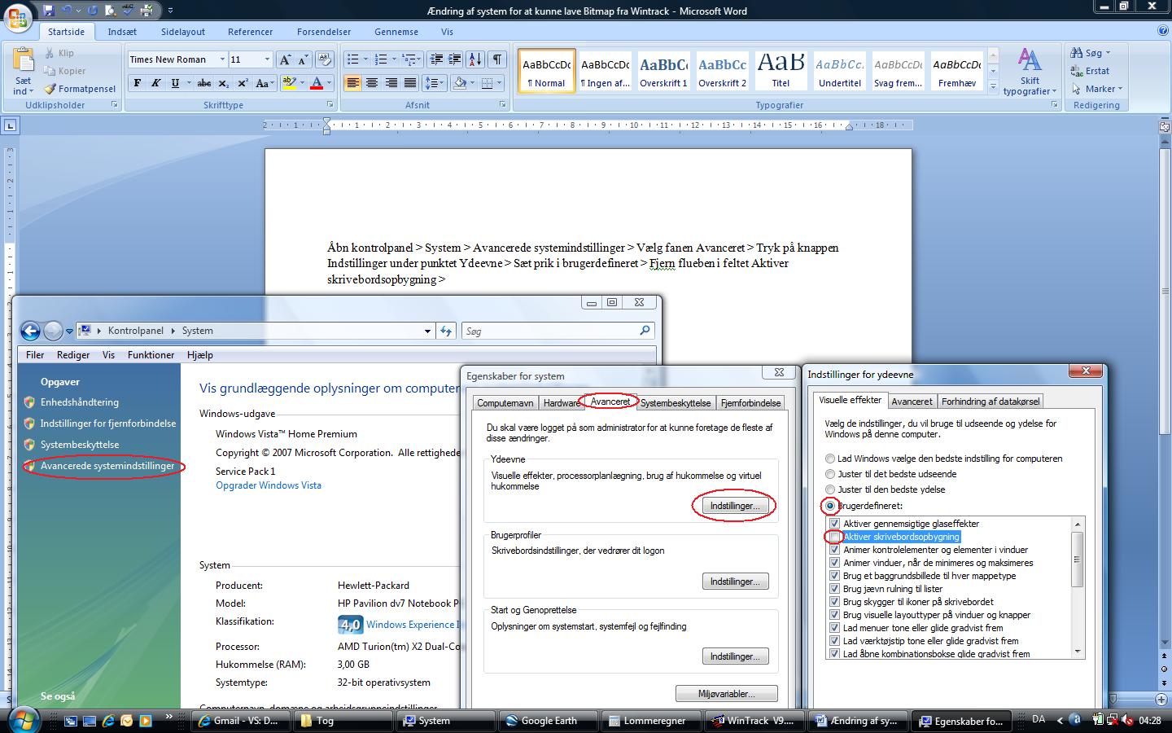Open Opgrader Windows Vista link
The width and height of the screenshot is (1172, 733).
click(269, 485)
